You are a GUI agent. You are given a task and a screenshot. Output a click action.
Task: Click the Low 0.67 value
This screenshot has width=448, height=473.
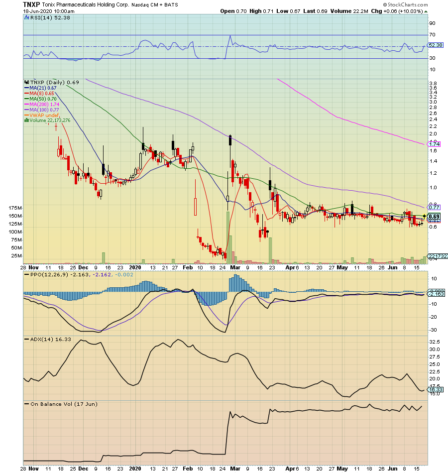288,11
